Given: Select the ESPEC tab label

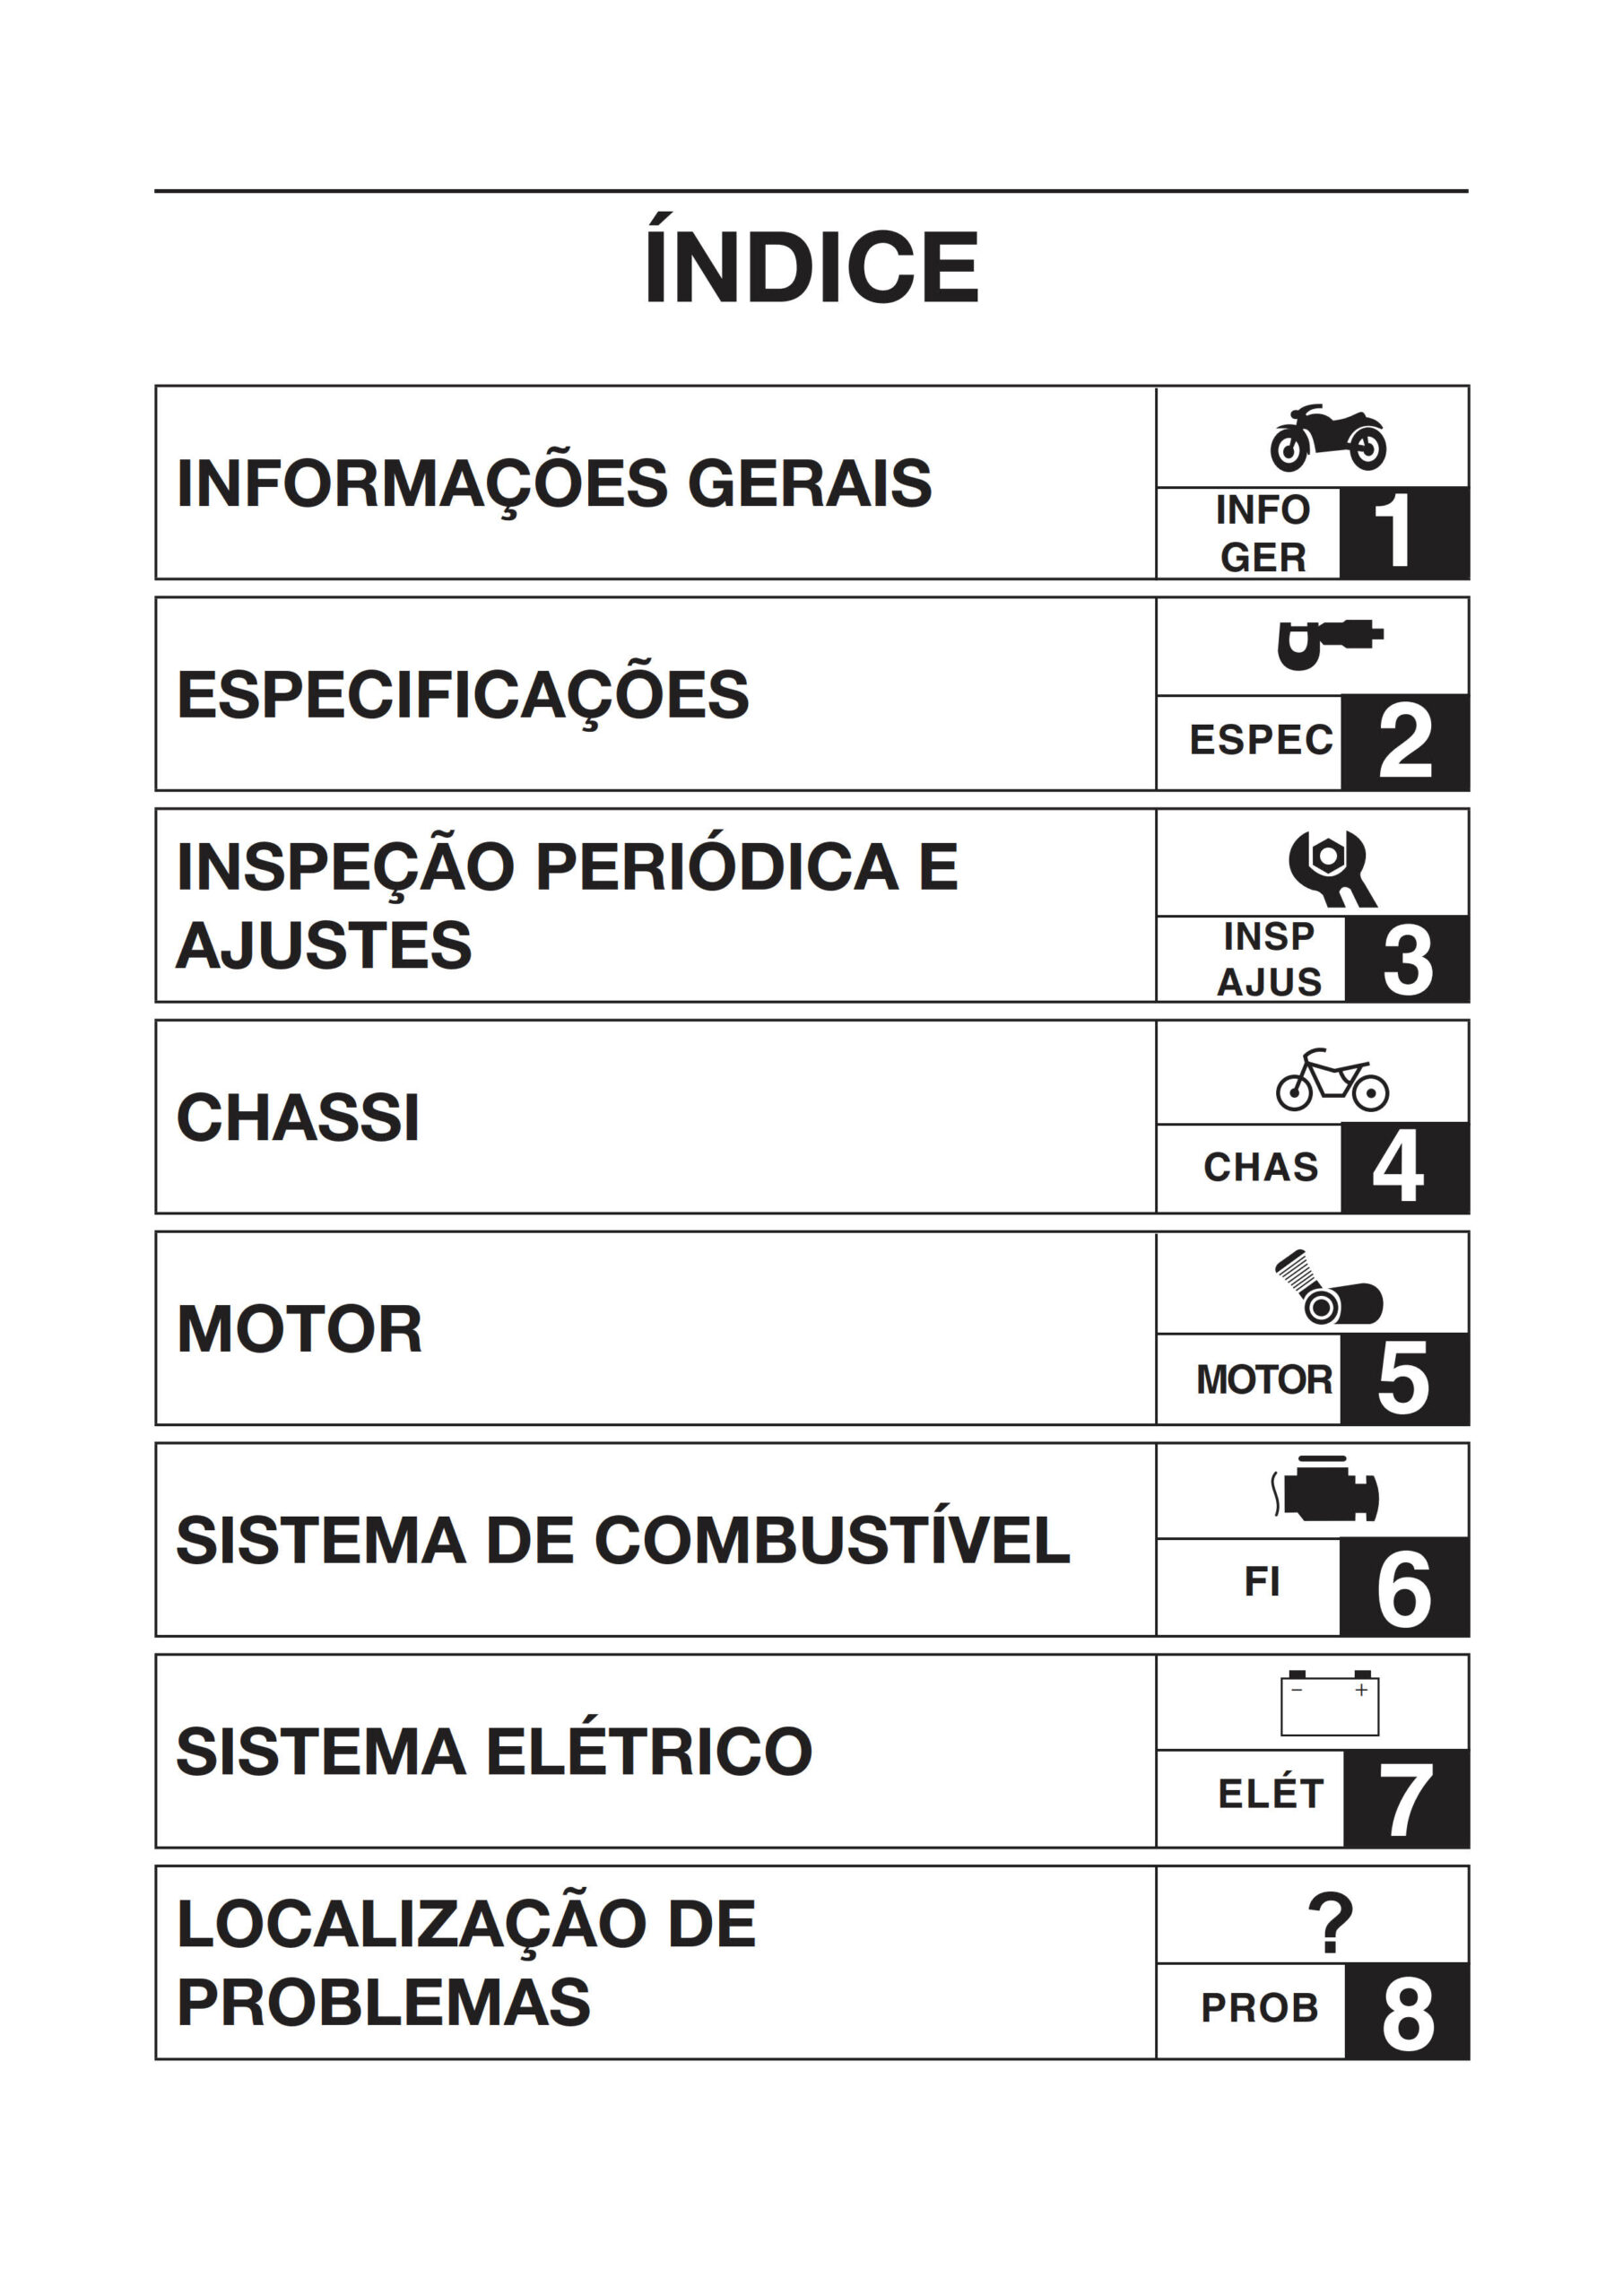Looking at the screenshot, I should 1260,741.
